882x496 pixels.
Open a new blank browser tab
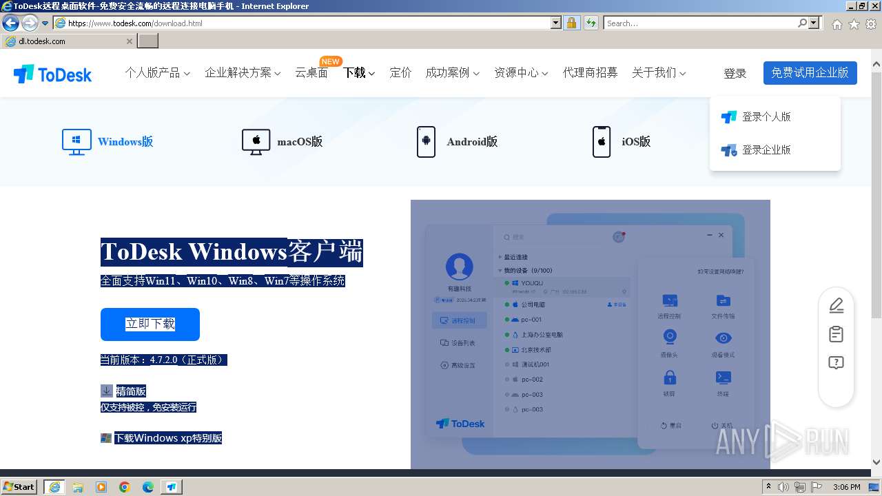pyautogui.click(x=147, y=41)
